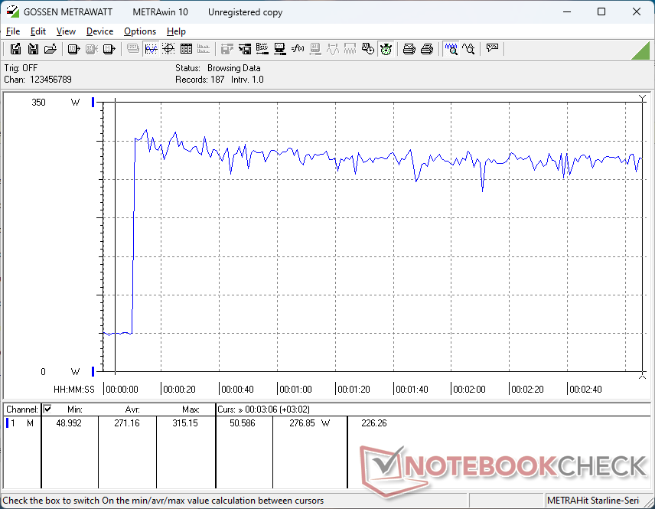Click the green stopwatch timer icon

click(x=386, y=49)
